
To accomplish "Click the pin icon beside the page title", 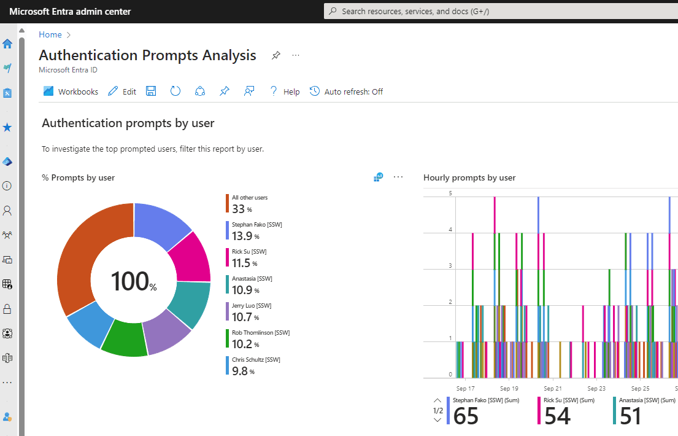I will [275, 56].
